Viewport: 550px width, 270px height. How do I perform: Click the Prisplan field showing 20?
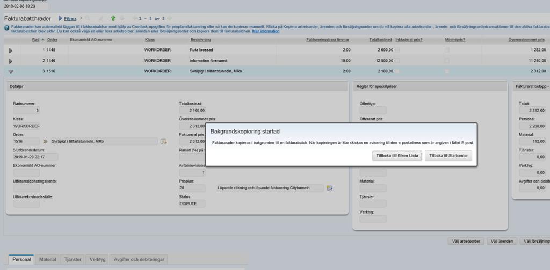coord(193,188)
